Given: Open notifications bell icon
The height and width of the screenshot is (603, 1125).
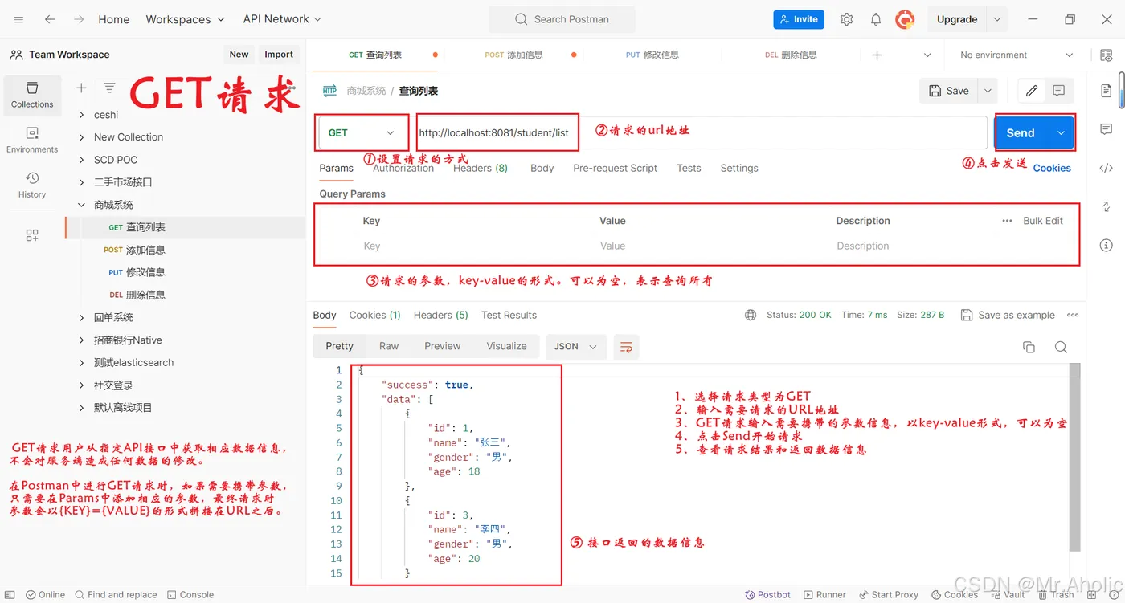Looking at the screenshot, I should [x=876, y=19].
